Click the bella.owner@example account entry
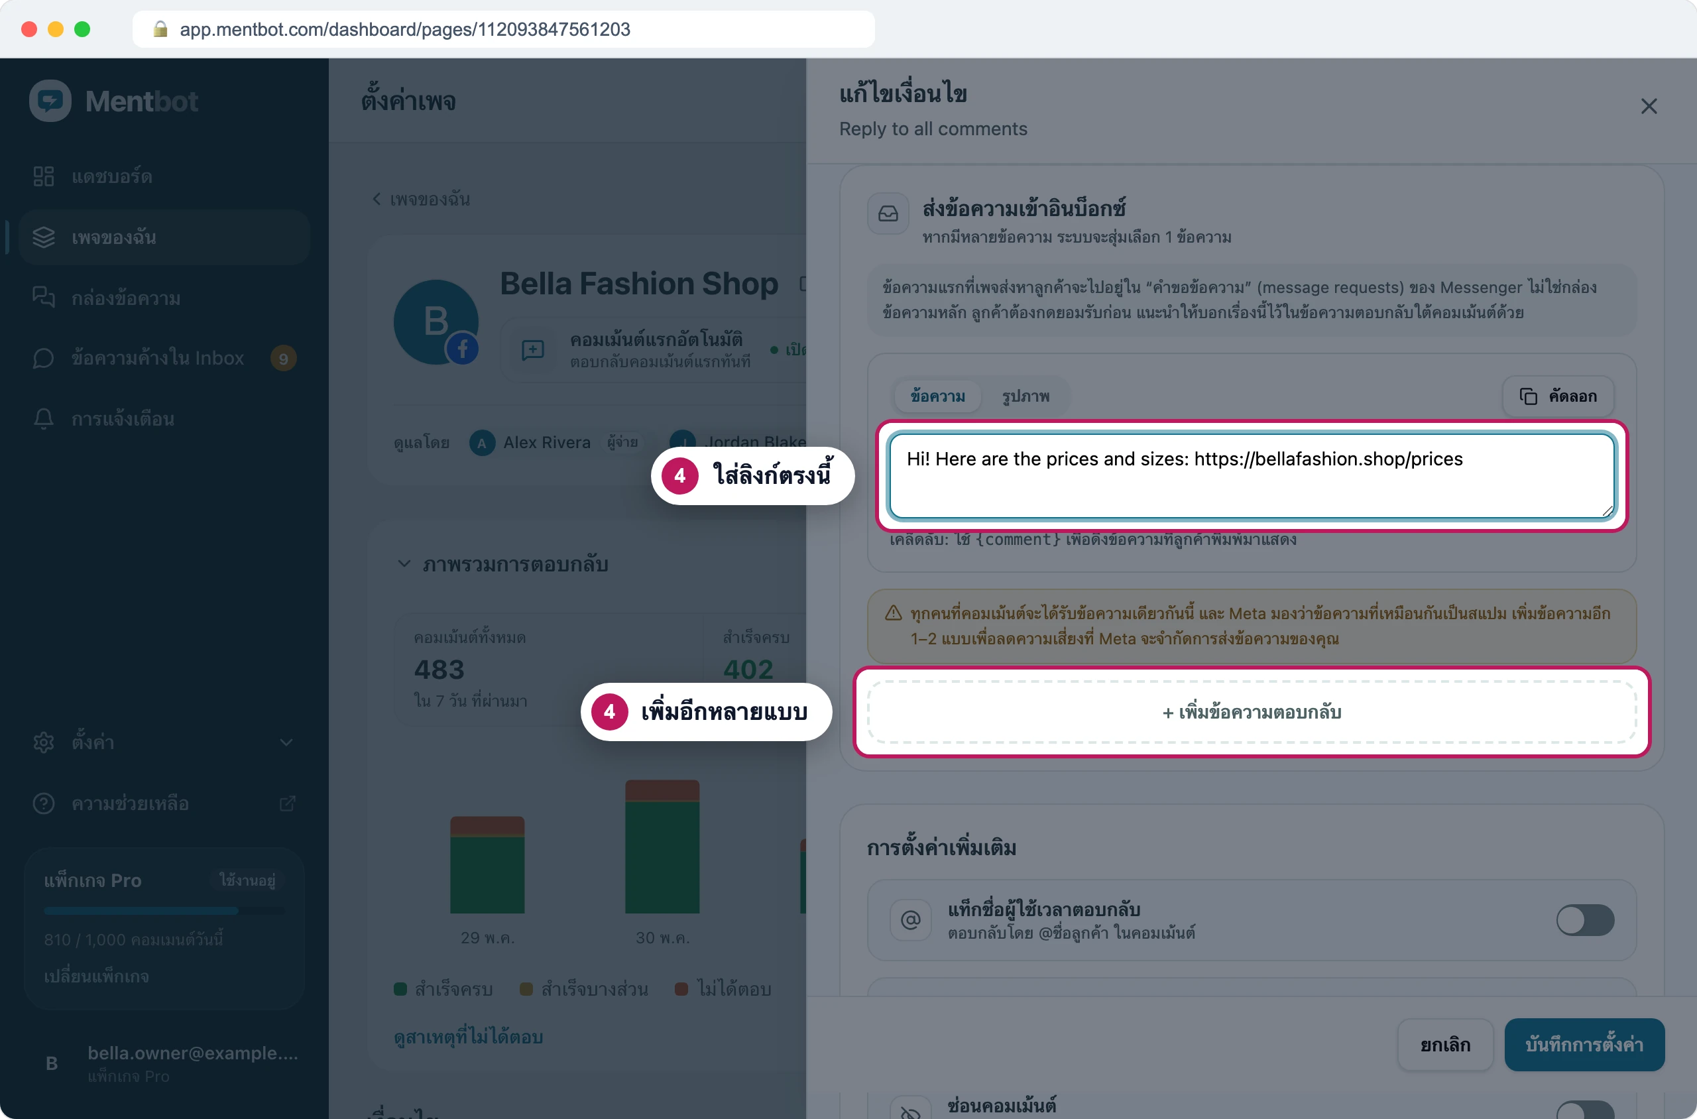 click(x=164, y=1063)
